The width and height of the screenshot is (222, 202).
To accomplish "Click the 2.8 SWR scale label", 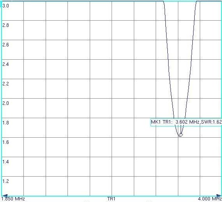I will [x=6, y=25].
